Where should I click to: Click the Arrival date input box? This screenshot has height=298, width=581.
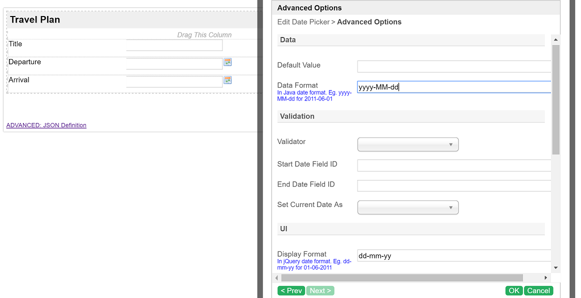(174, 81)
